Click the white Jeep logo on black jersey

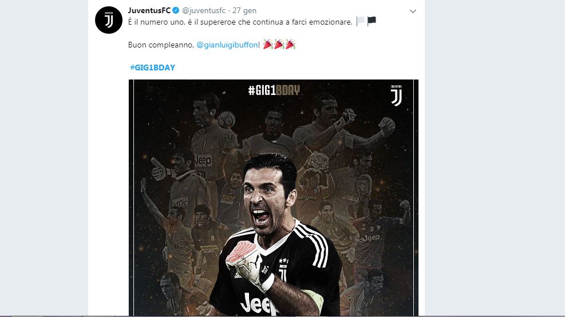pyautogui.click(x=258, y=303)
